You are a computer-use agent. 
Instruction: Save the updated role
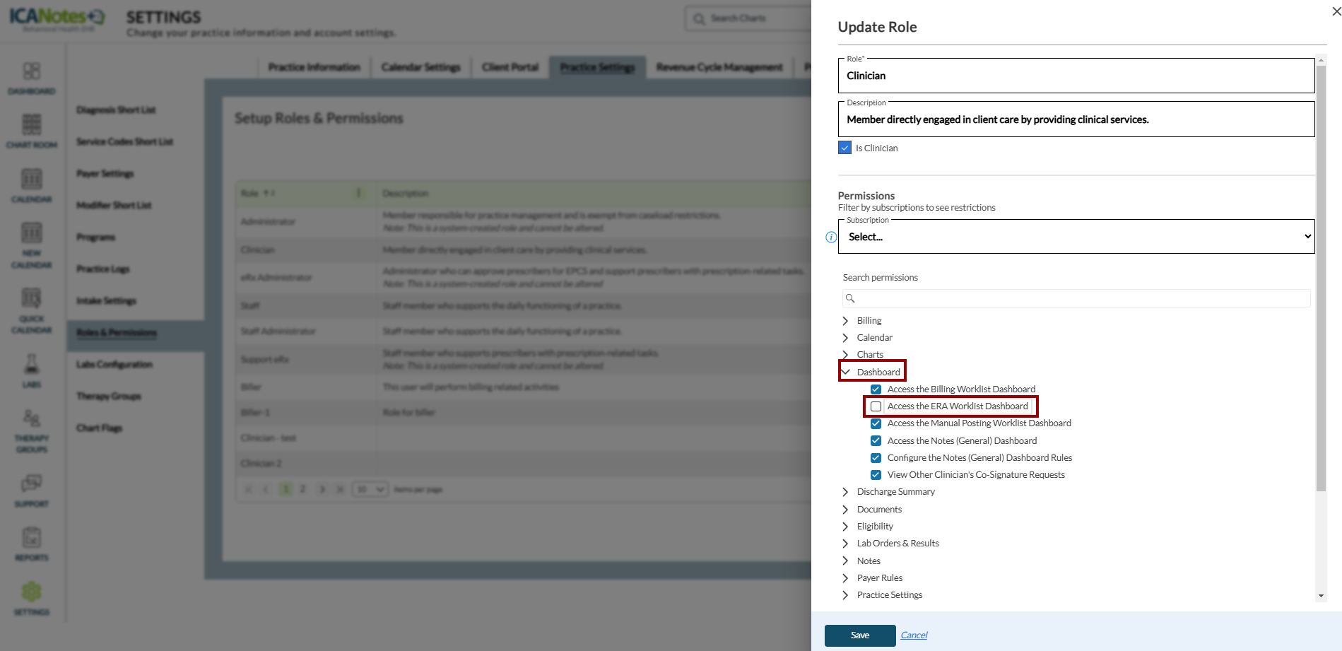[860, 635]
